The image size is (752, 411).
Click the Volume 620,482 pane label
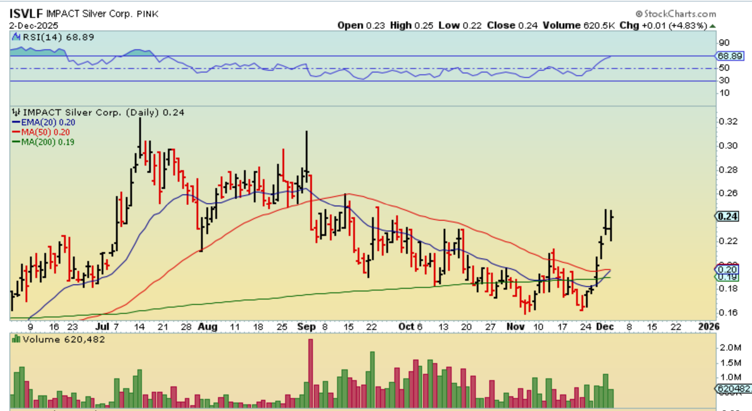pyautogui.click(x=64, y=339)
